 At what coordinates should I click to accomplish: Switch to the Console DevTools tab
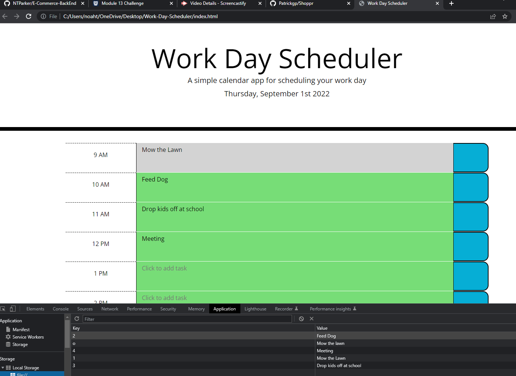click(x=61, y=309)
